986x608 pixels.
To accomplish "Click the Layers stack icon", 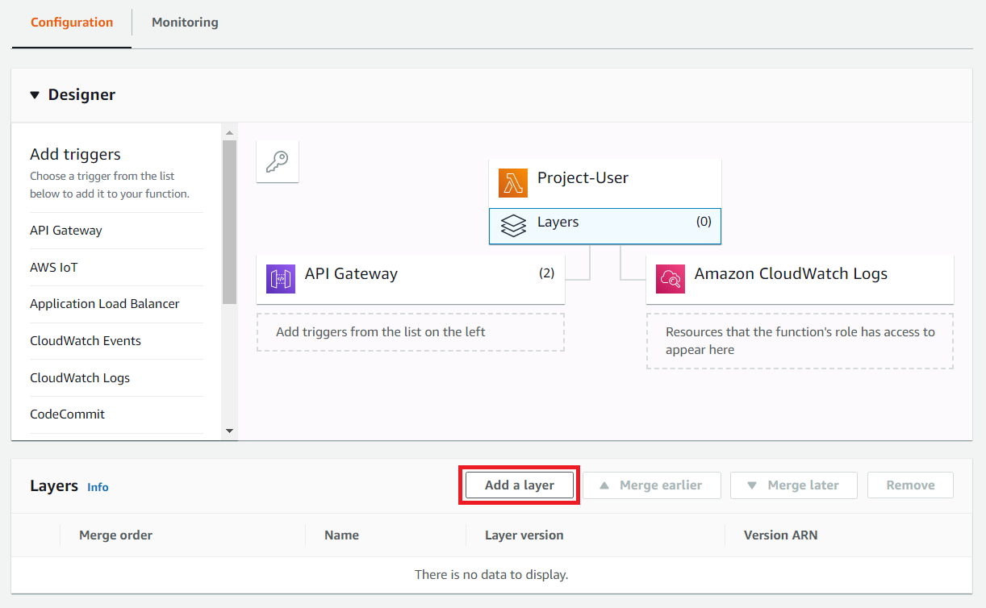I will pyautogui.click(x=513, y=226).
